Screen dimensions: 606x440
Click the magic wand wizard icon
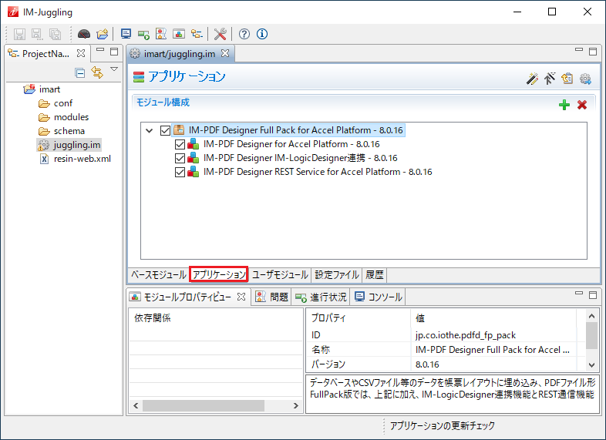pyautogui.click(x=532, y=79)
